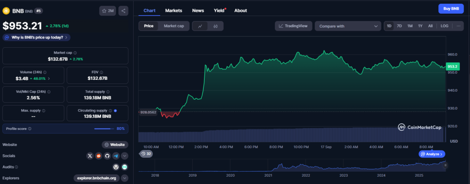The height and width of the screenshot is (184, 470).
Task: Expand the Explorers list chevron
Action: 124,178
